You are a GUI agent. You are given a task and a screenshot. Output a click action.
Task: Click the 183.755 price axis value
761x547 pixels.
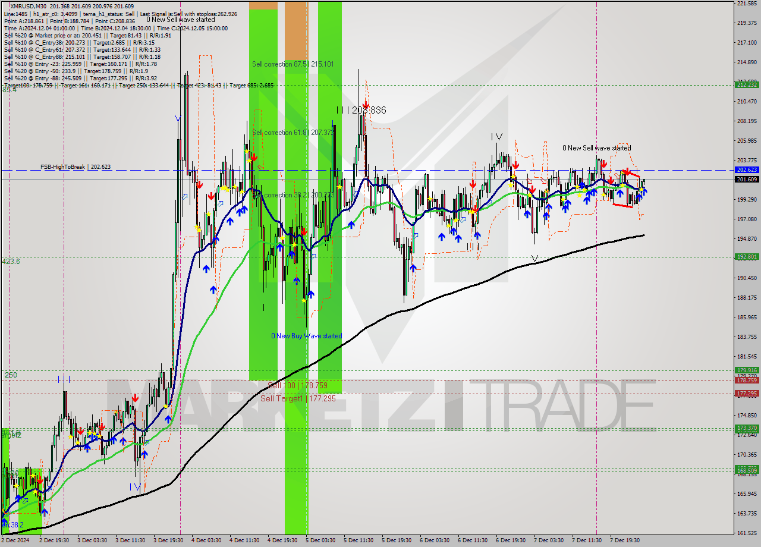pyautogui.click(x=746, y=337)
